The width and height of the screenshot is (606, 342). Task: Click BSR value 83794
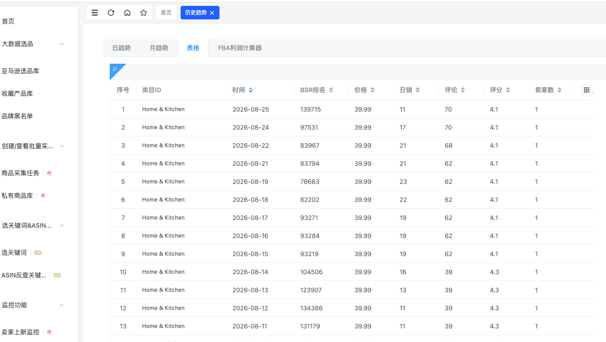coord(310,164)
